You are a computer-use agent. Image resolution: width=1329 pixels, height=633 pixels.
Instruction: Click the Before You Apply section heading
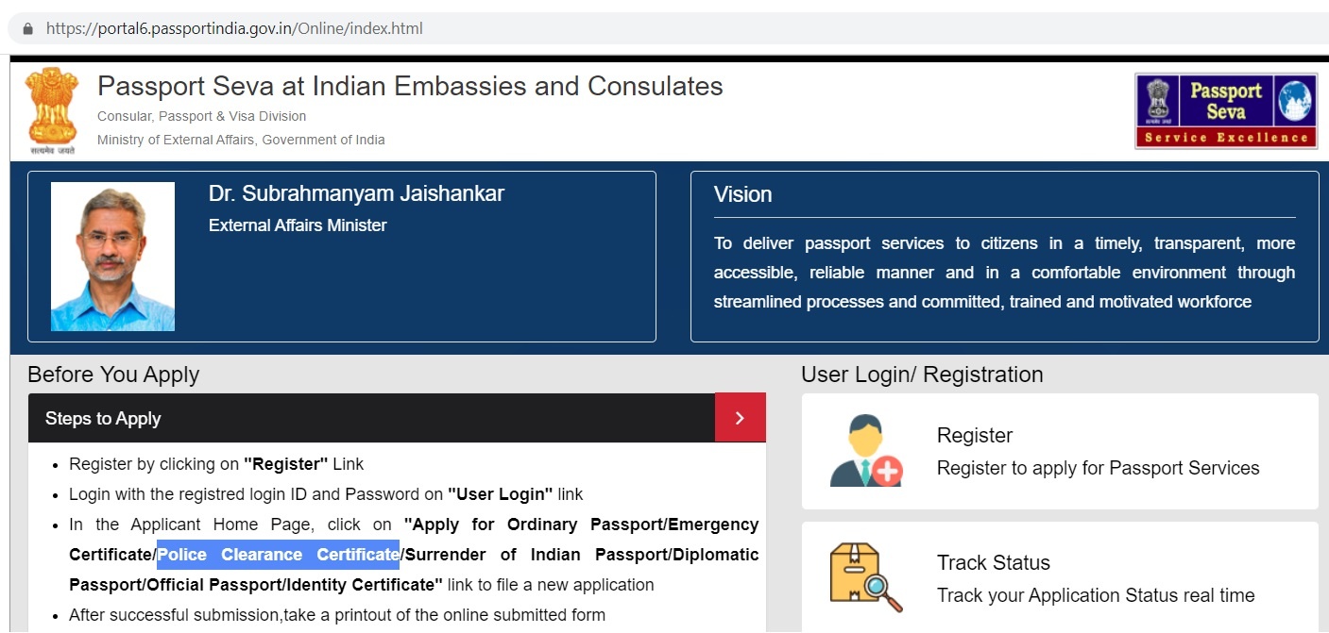click(113, 375)
